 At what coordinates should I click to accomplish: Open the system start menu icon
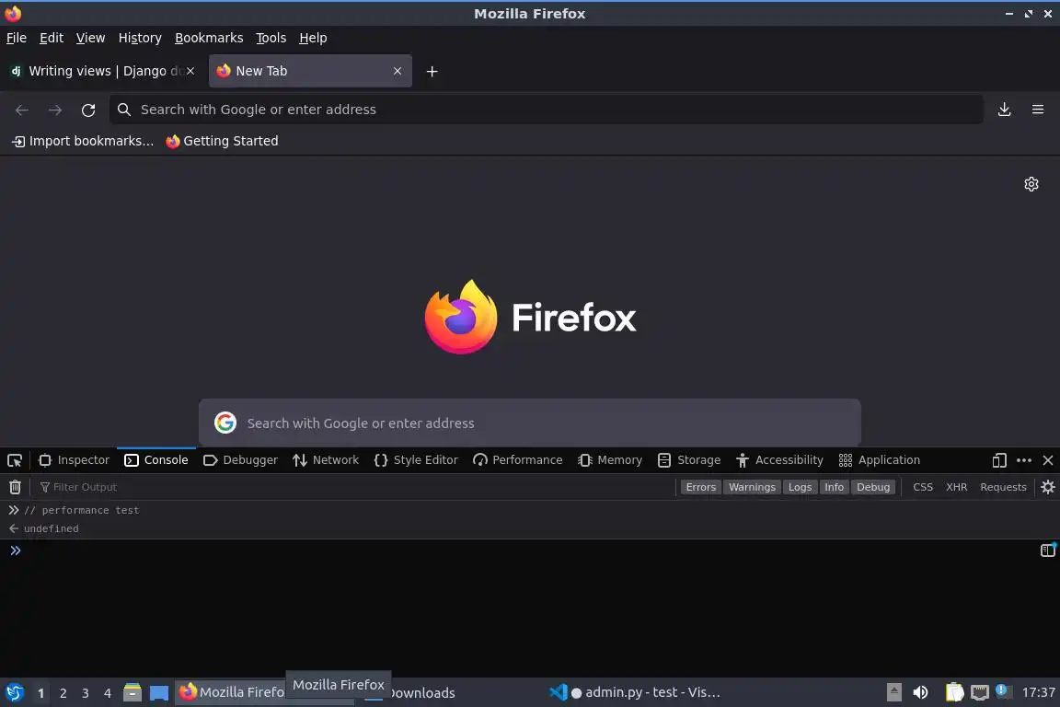point(14,692)
